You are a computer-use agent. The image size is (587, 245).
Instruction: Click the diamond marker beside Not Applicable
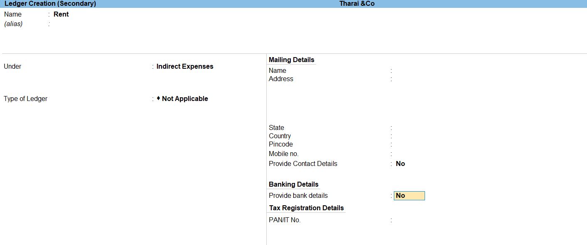pos(158,98)
